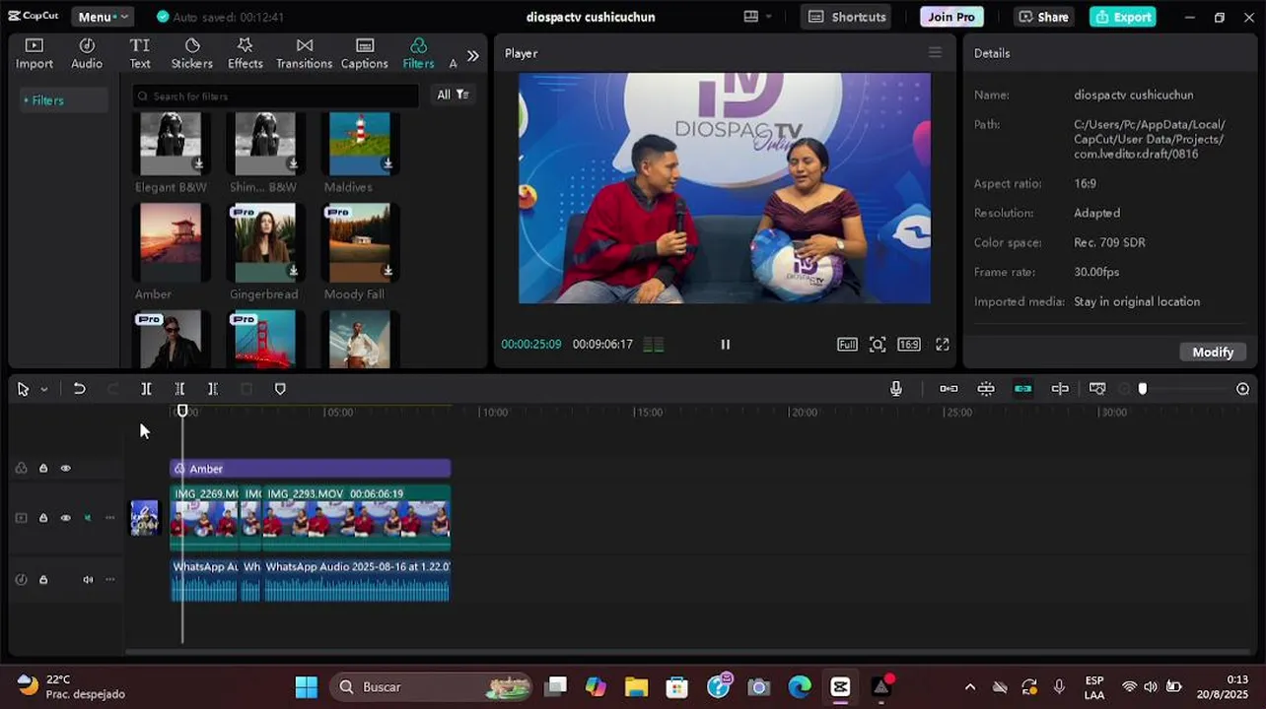Click the record voiceover microphone icon
Viewport: 1266px width, 709px height.
(896, 389)
